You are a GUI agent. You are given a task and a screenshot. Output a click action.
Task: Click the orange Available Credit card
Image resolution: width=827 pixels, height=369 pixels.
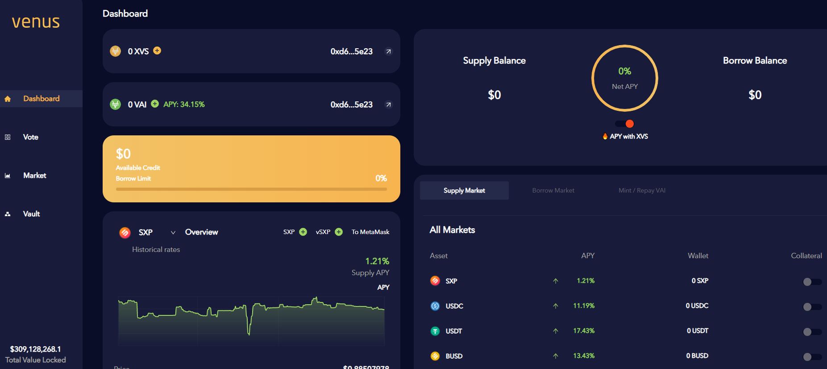point(251,169)
